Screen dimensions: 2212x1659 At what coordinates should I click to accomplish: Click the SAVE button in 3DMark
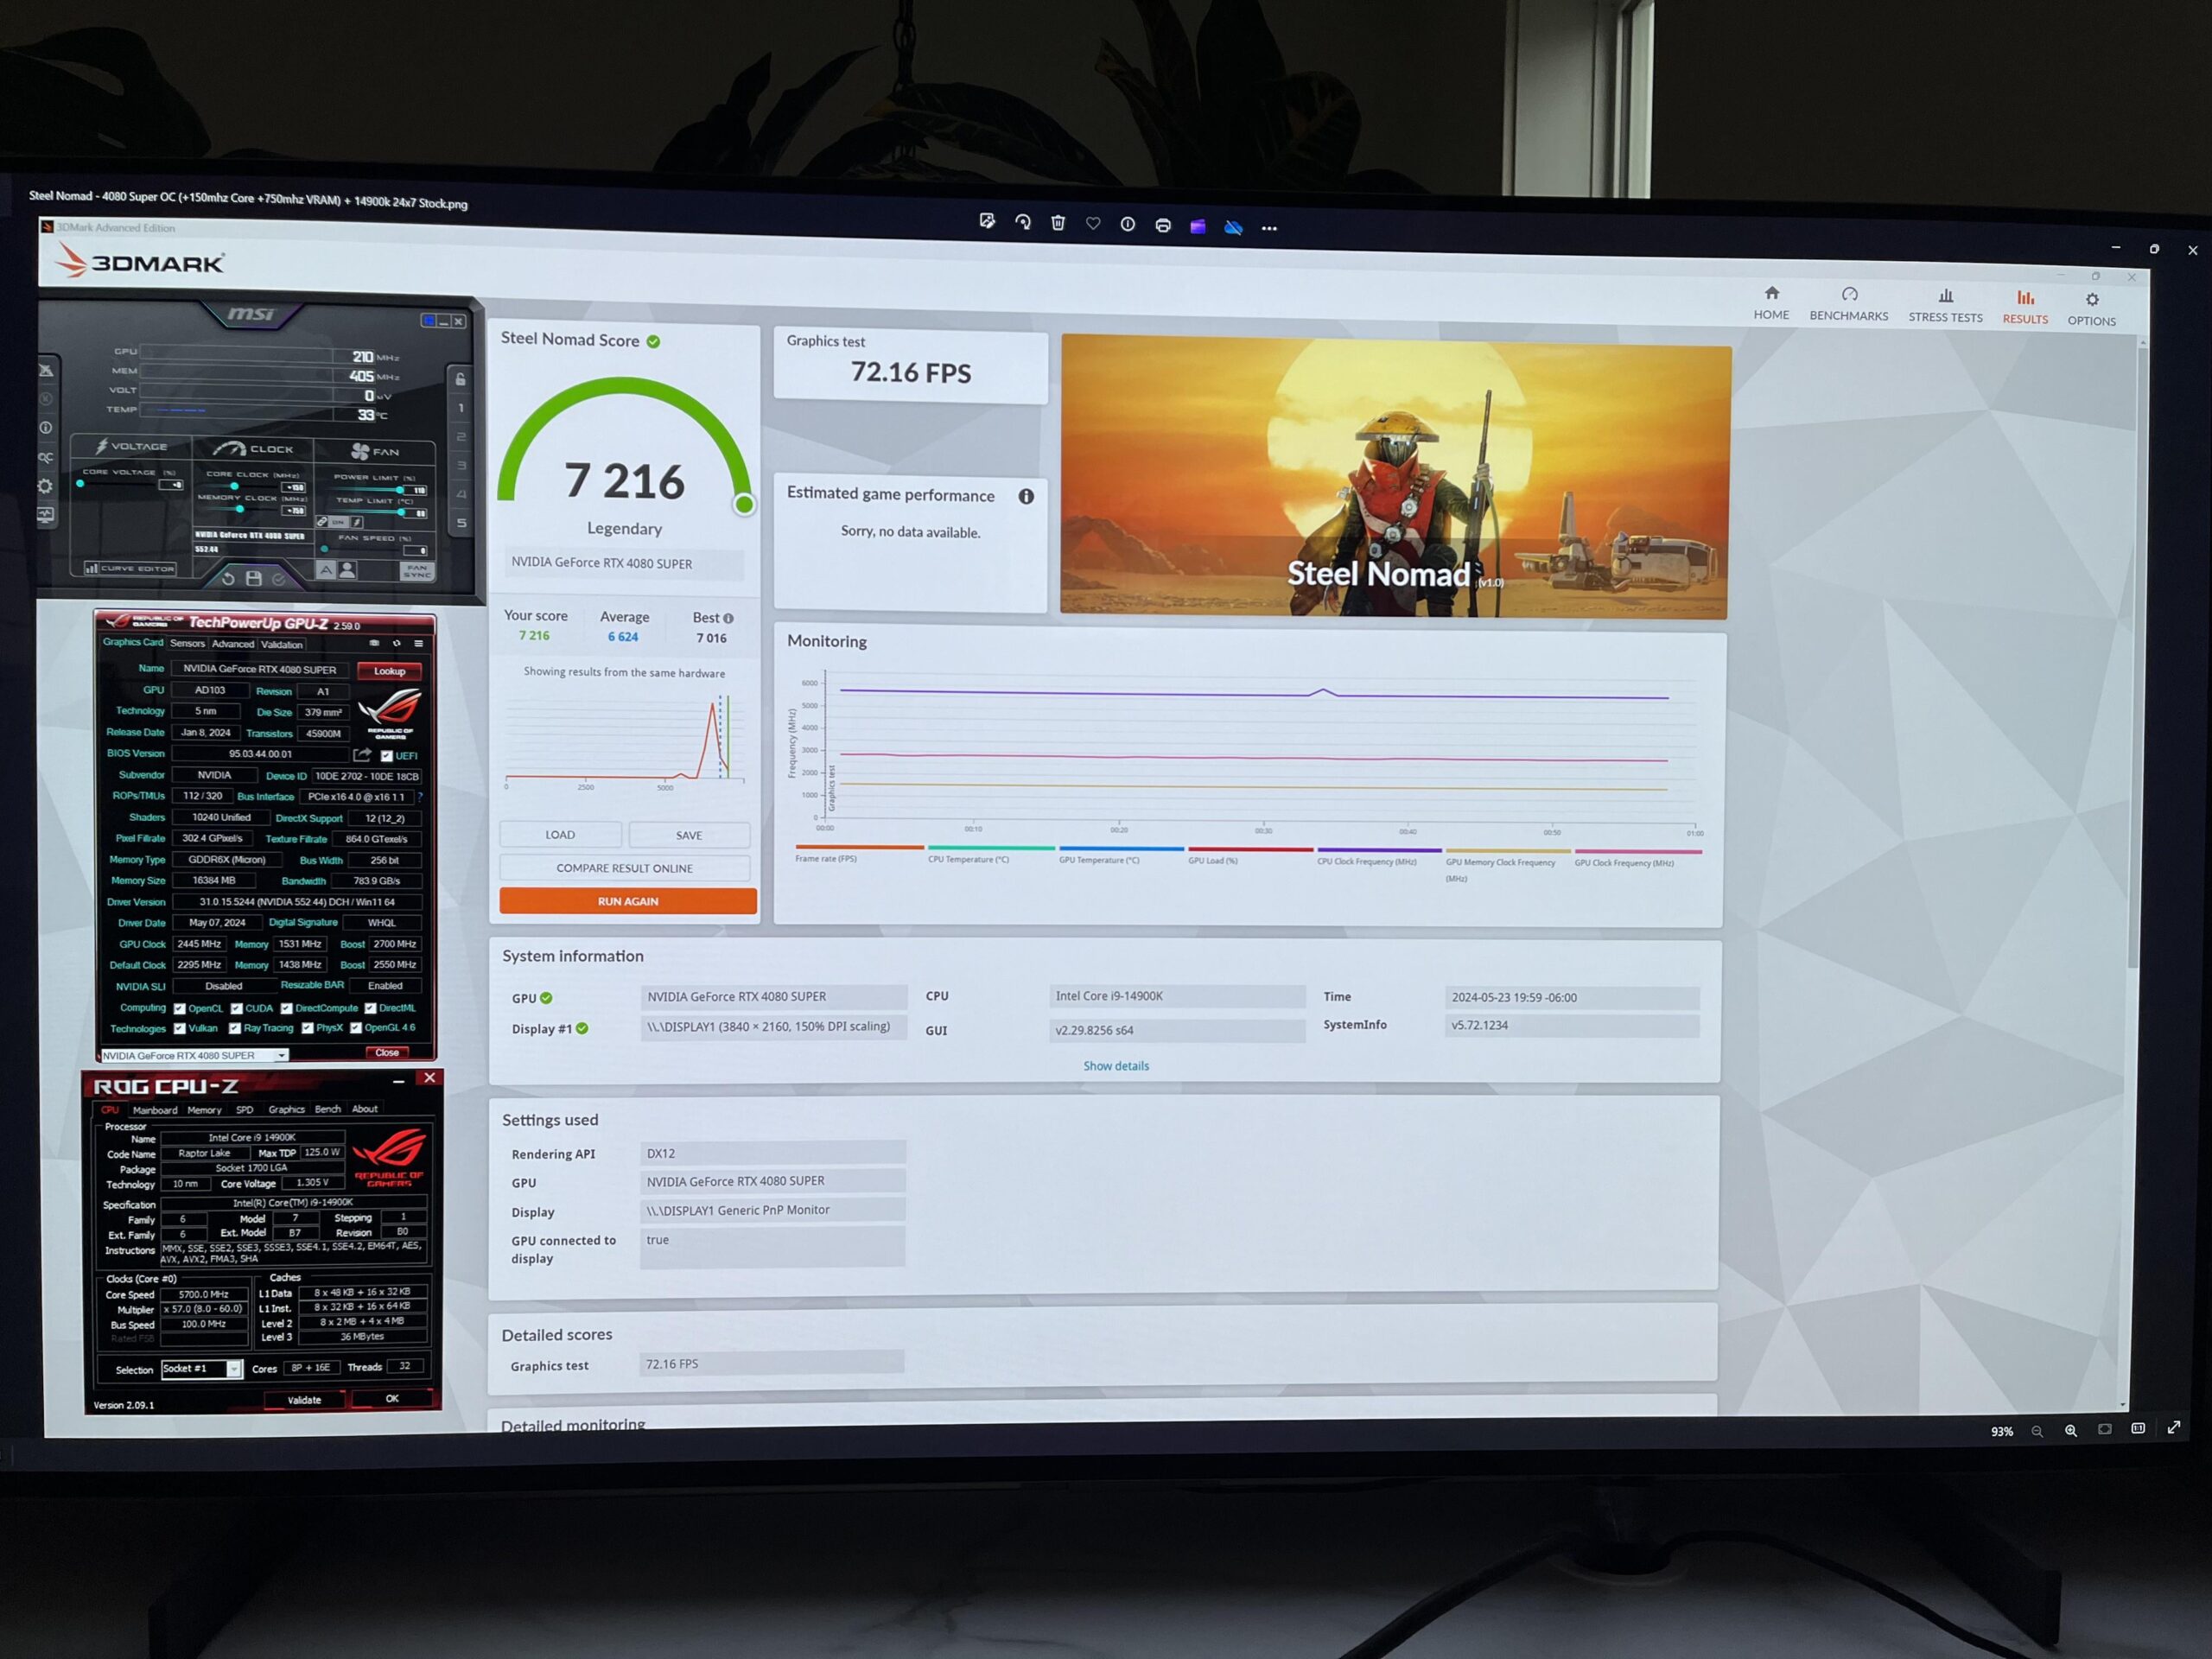(689, 835)
